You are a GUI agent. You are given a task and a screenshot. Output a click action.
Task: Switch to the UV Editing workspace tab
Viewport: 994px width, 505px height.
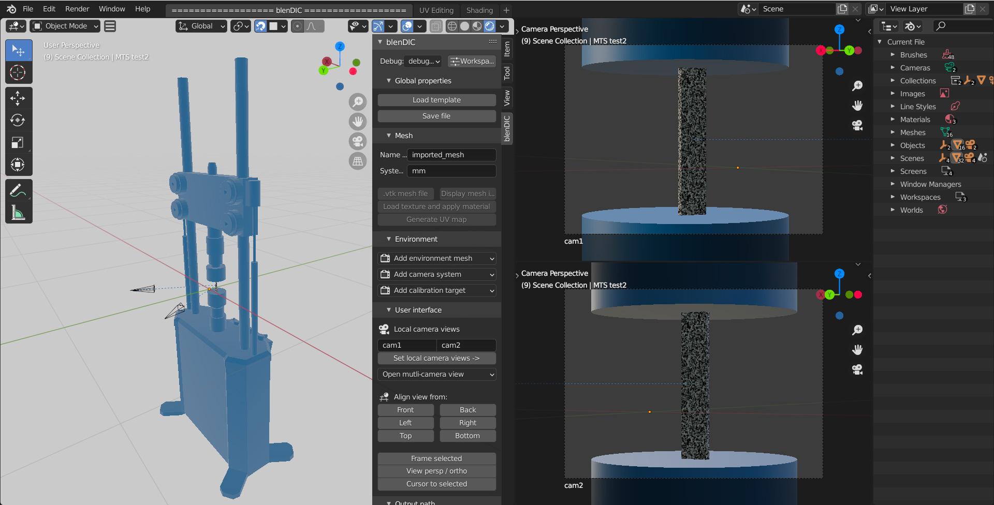pyautogui.click(x=436, y=10)
